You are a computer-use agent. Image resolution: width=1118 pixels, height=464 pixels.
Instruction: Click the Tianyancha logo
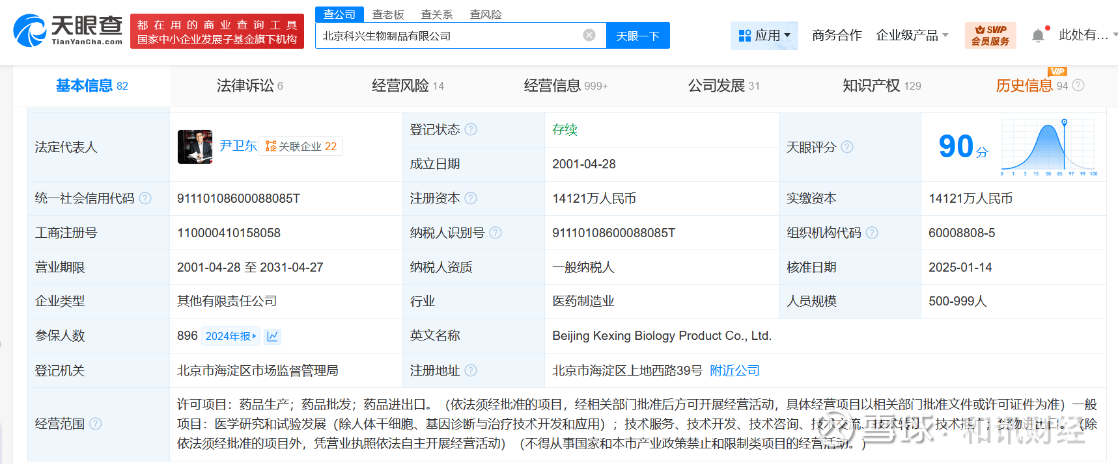(68, 31)
